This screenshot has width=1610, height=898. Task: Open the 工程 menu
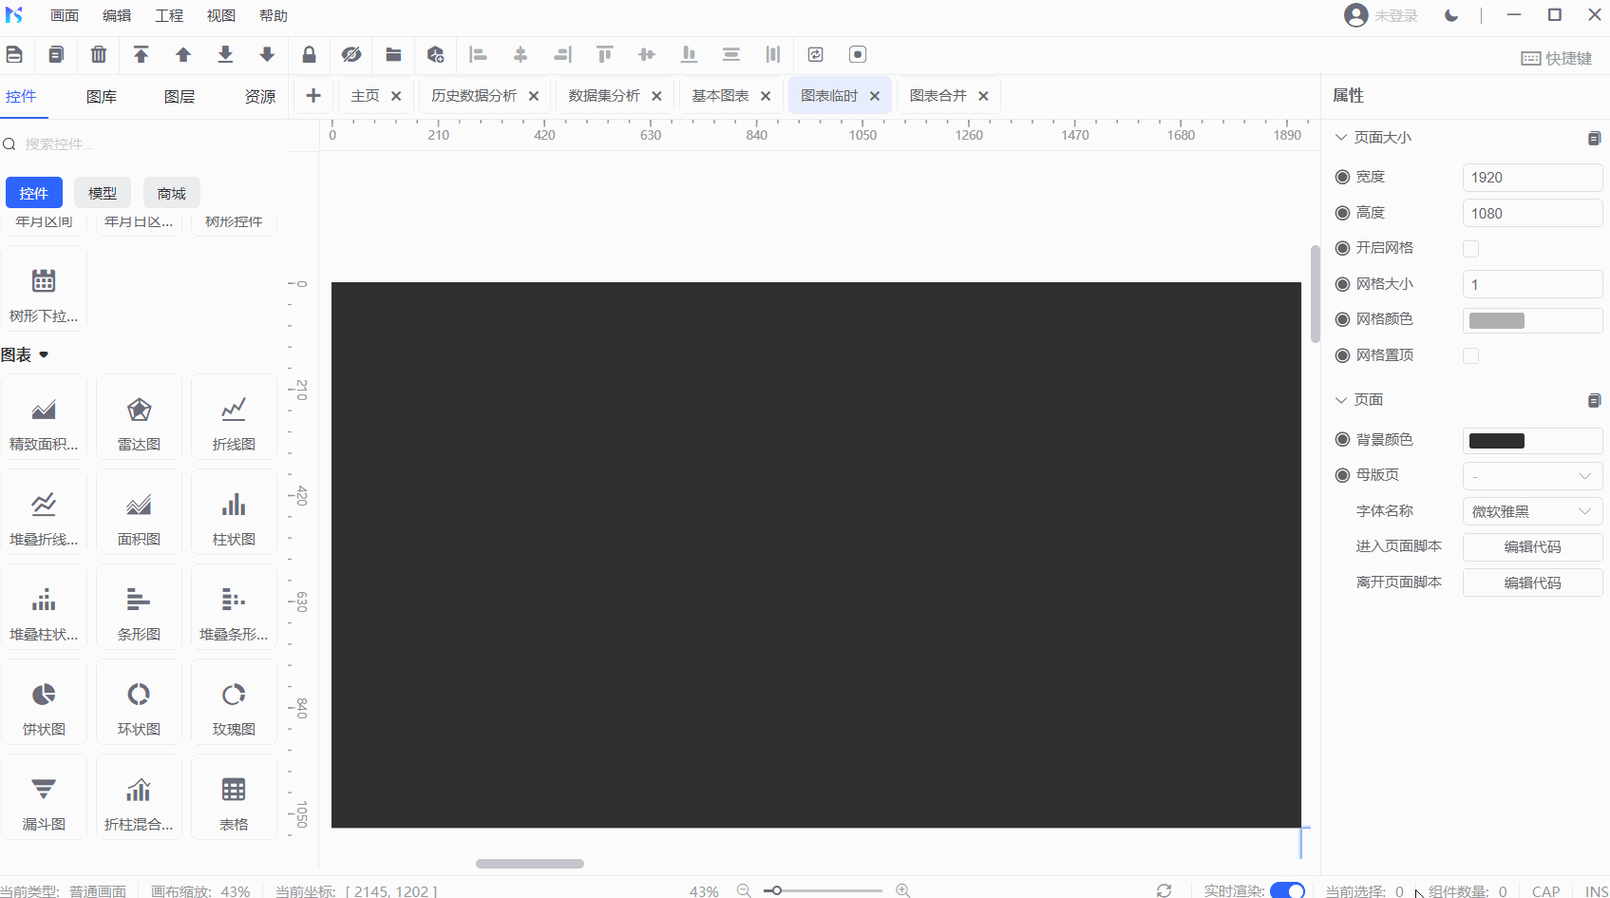tap(169, 16)
